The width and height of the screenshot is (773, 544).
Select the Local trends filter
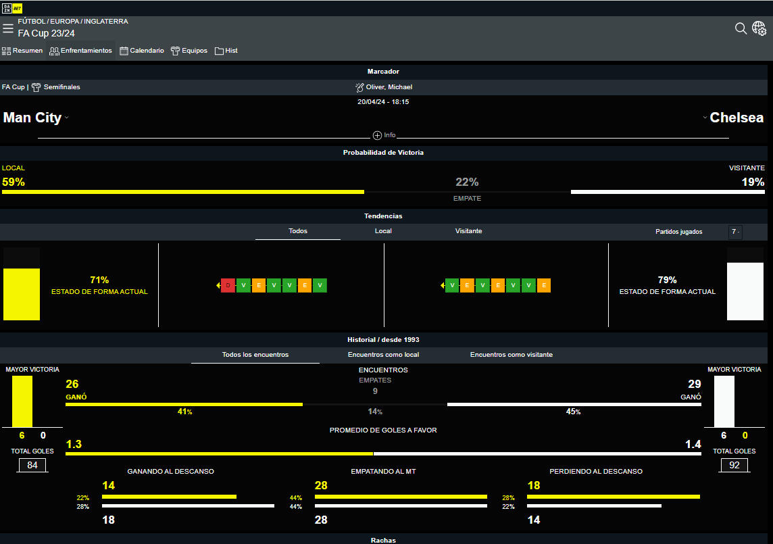(383, 231)
